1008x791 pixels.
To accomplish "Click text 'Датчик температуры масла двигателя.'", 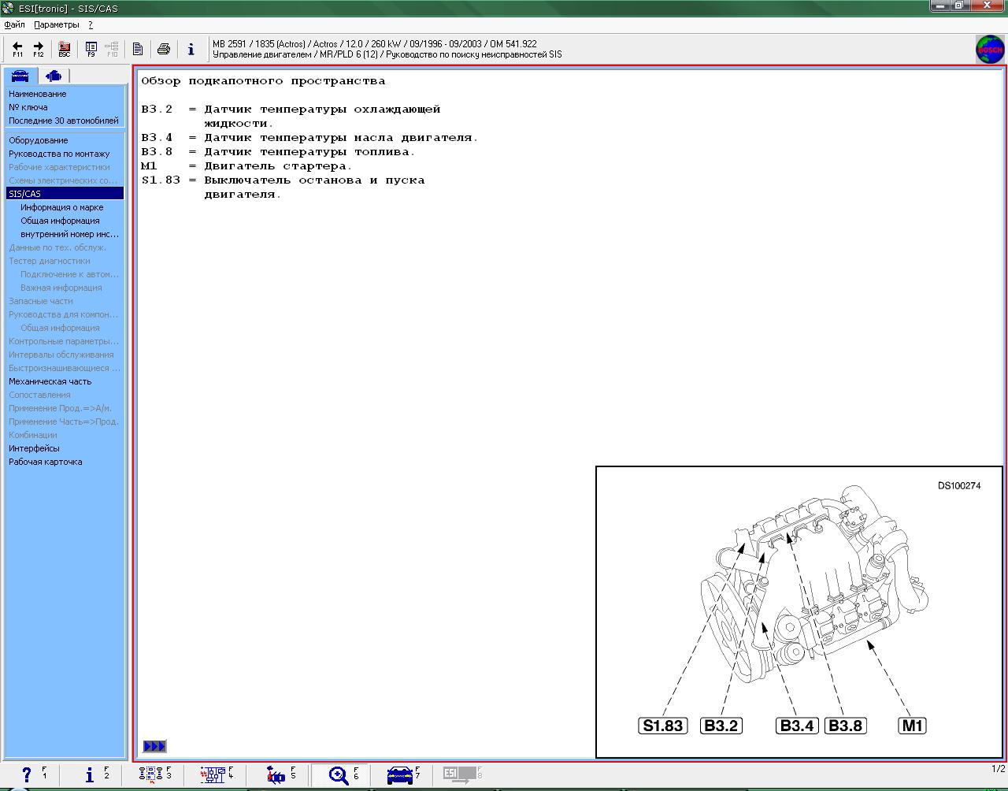I will pyautogui.click(x=341, y=138).
